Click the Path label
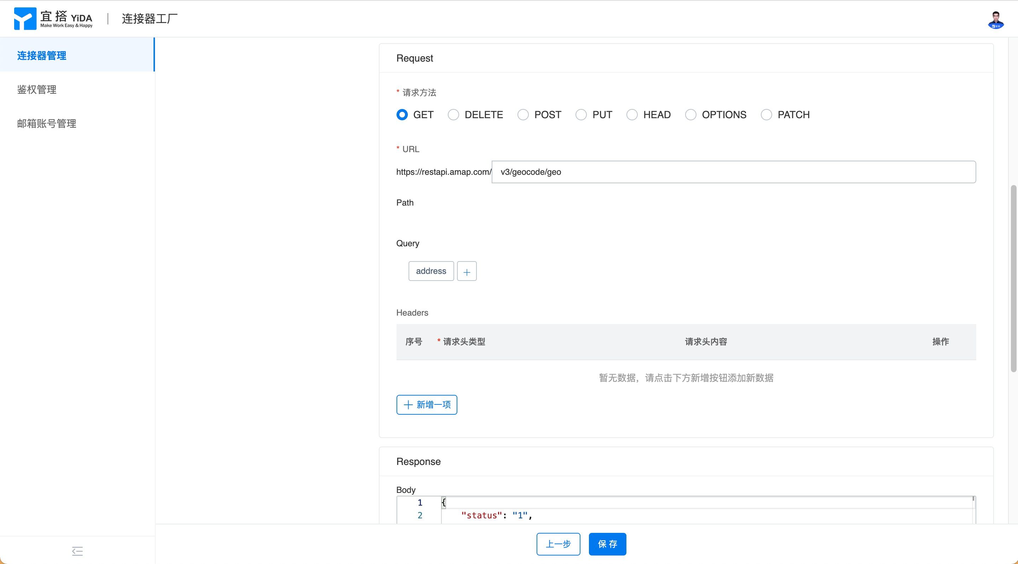 pos(405,203)
